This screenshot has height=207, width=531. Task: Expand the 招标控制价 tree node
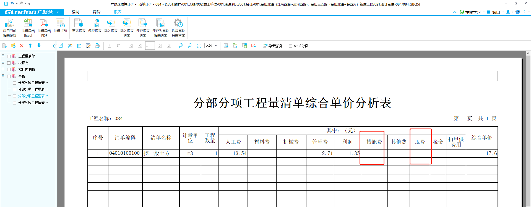(3, 69)
